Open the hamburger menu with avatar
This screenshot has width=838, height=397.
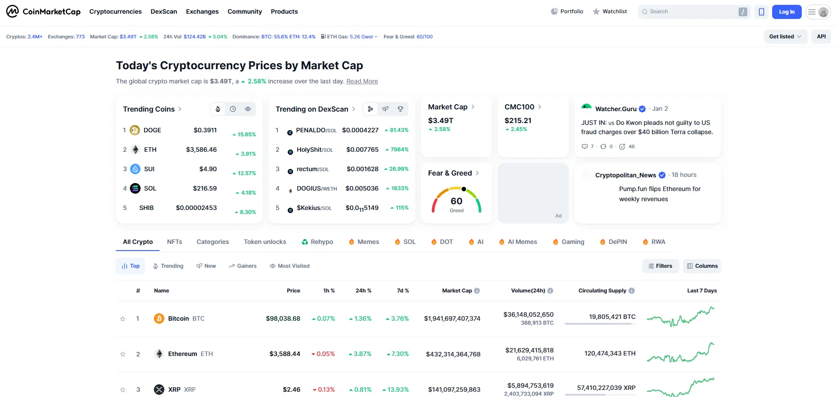818,12
